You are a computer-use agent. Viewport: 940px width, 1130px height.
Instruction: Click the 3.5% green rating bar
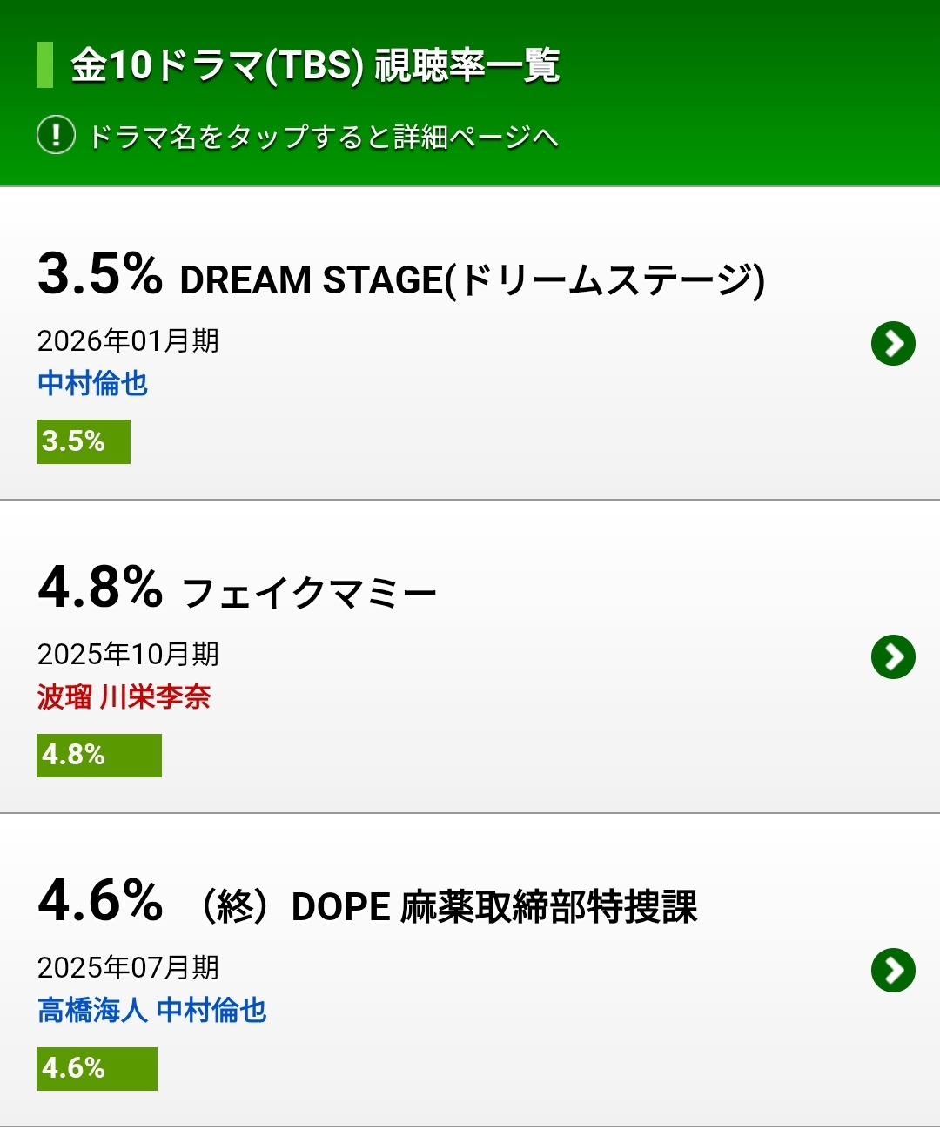[84, 441]
